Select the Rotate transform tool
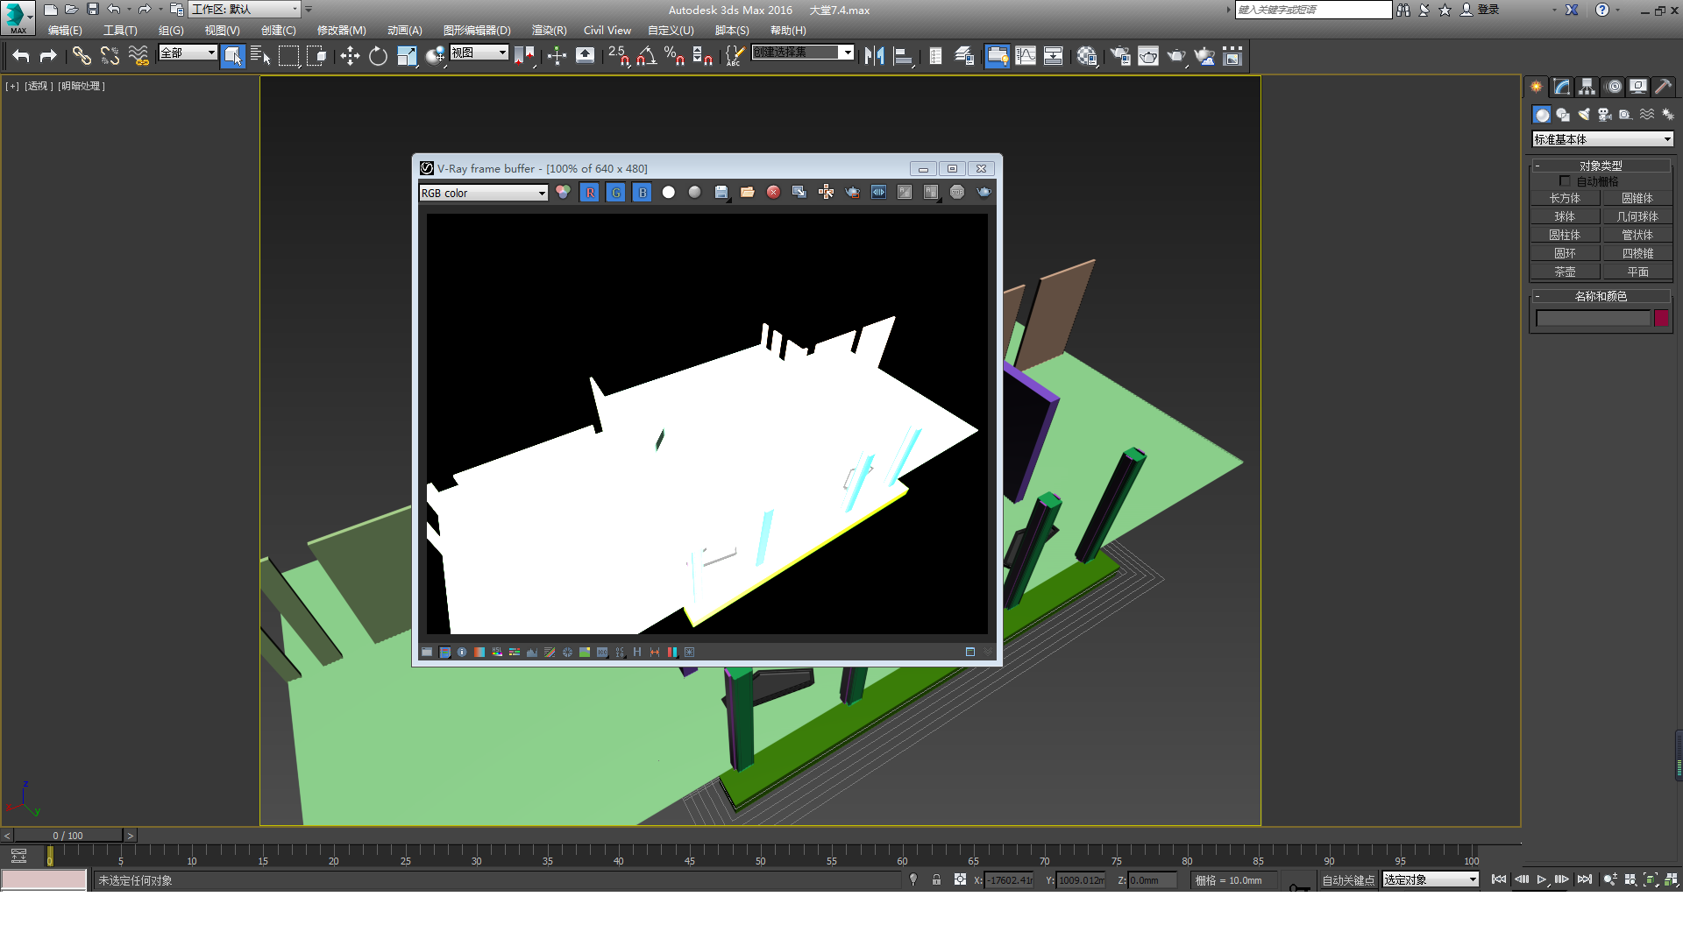 tap(378, 56)
